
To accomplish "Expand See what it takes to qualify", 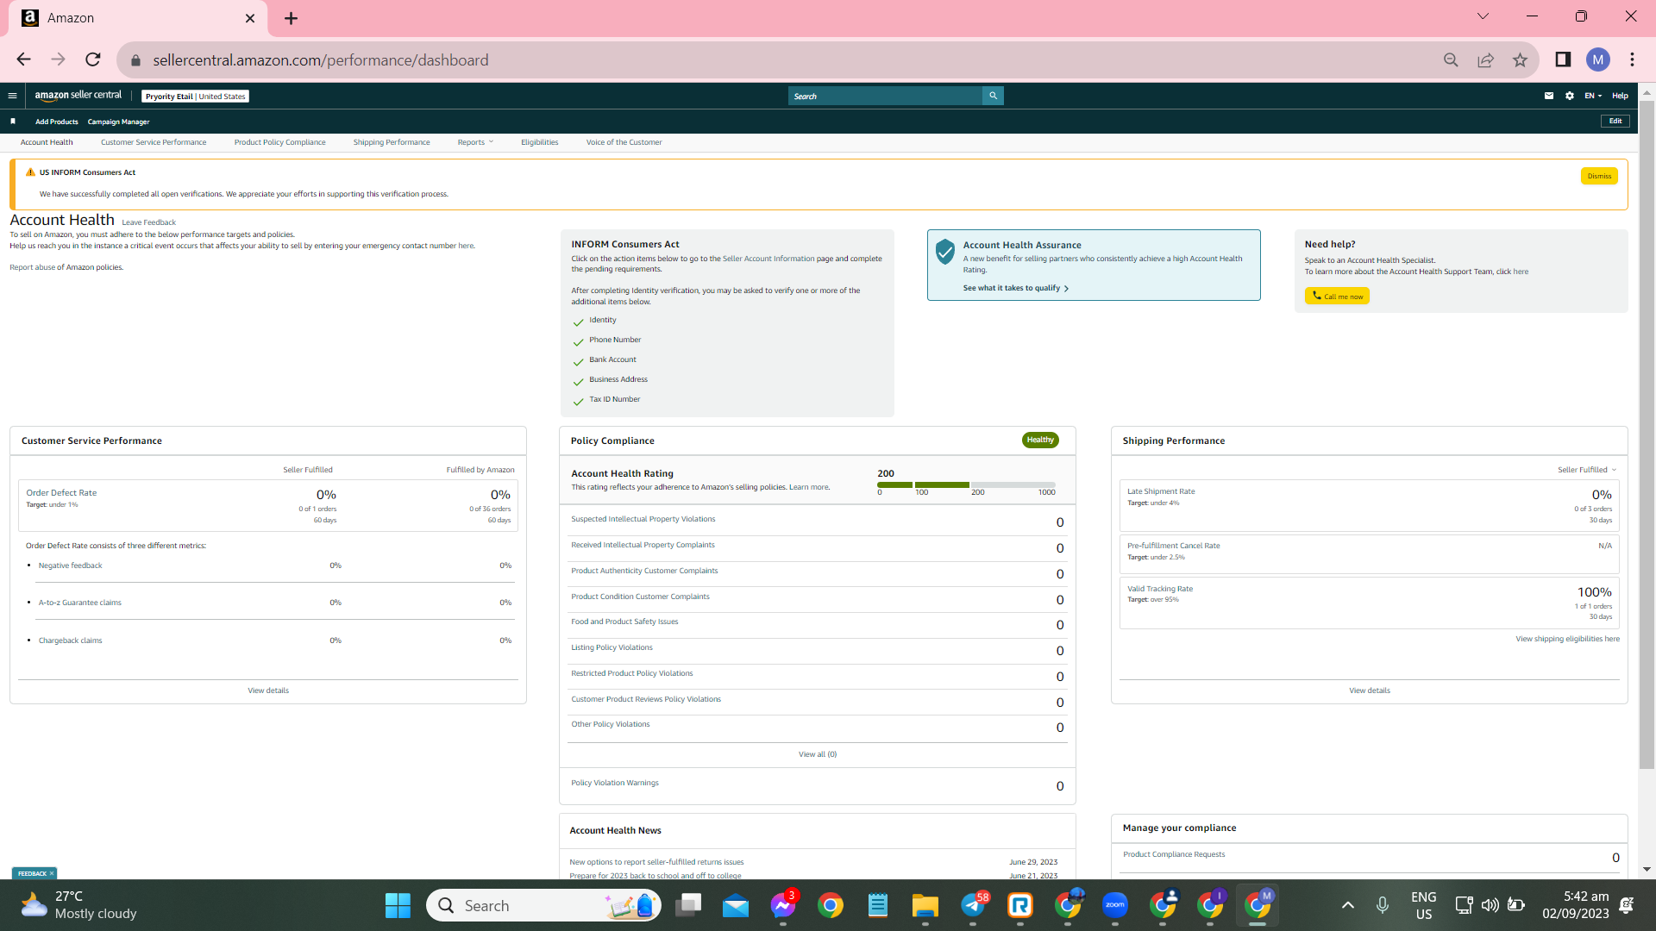I will (1016, 288).
